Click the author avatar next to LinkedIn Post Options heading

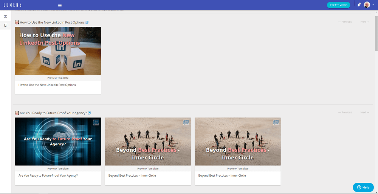[17, 22]
